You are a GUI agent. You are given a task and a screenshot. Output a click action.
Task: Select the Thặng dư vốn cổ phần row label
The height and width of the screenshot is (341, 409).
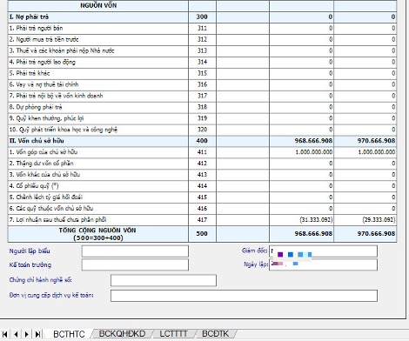pyautogui.click(x=42, y=164)
